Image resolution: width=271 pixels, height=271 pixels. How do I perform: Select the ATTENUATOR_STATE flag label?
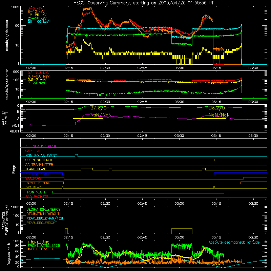(x=41, y=146)
